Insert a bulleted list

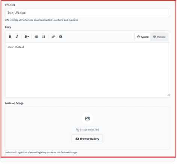tap(36, 37)
